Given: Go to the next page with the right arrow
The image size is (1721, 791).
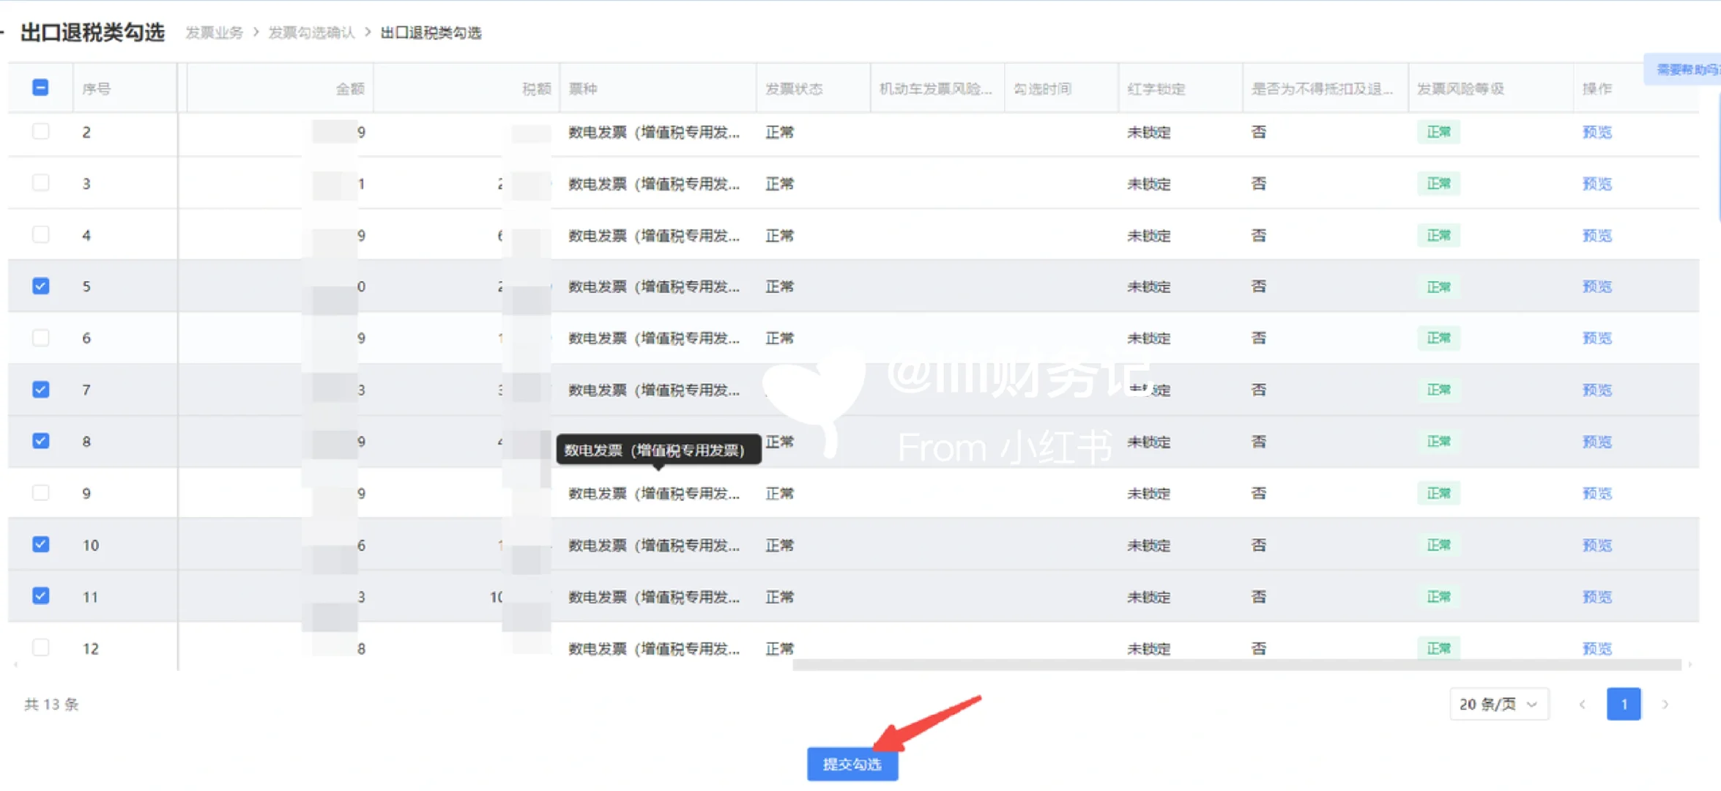Looking at the screenshot, I should 1665,704.
